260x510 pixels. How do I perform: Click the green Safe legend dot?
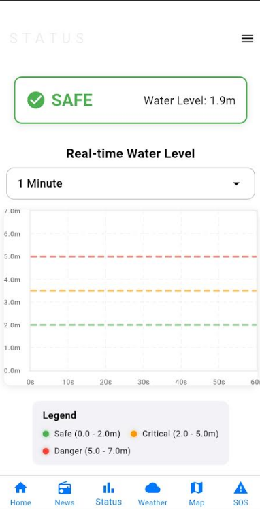point(46,434)
